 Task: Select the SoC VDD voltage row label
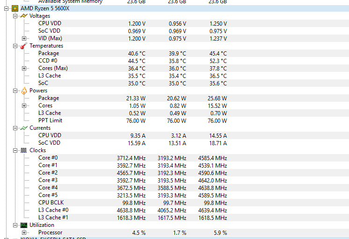[x=49, y=31]
